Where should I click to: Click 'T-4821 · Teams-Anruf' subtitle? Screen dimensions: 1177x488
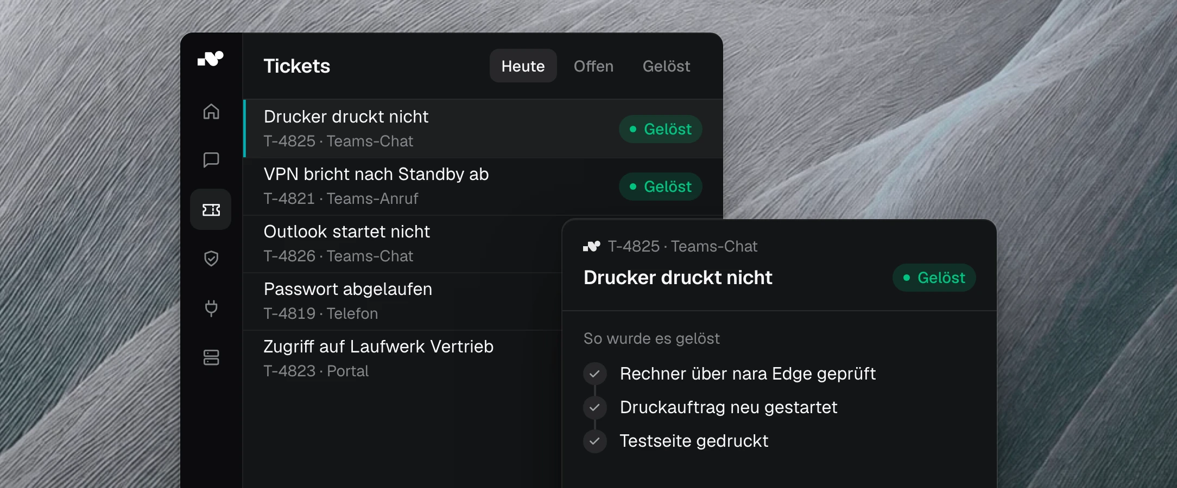(x=341, y=198)
